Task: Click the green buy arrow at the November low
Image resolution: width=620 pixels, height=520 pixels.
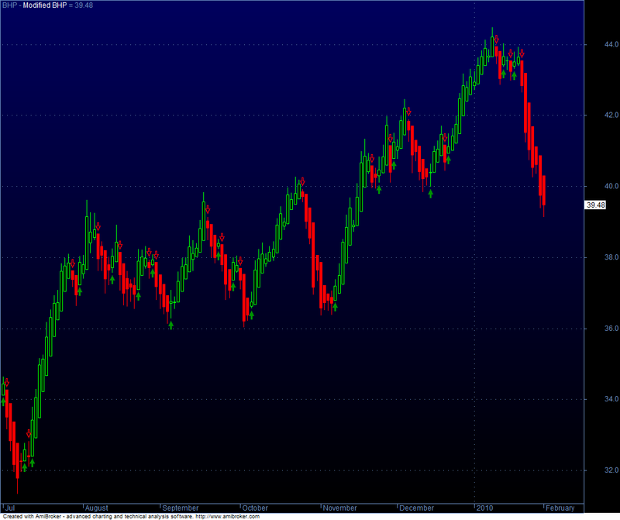Action: pyautogui.click(x=336, y=306)
